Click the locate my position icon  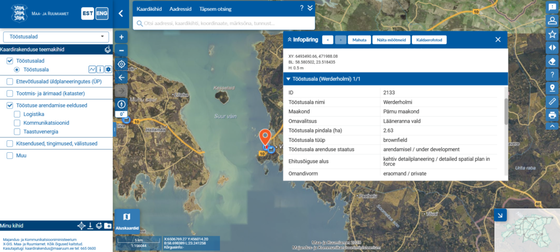point(121,64)
